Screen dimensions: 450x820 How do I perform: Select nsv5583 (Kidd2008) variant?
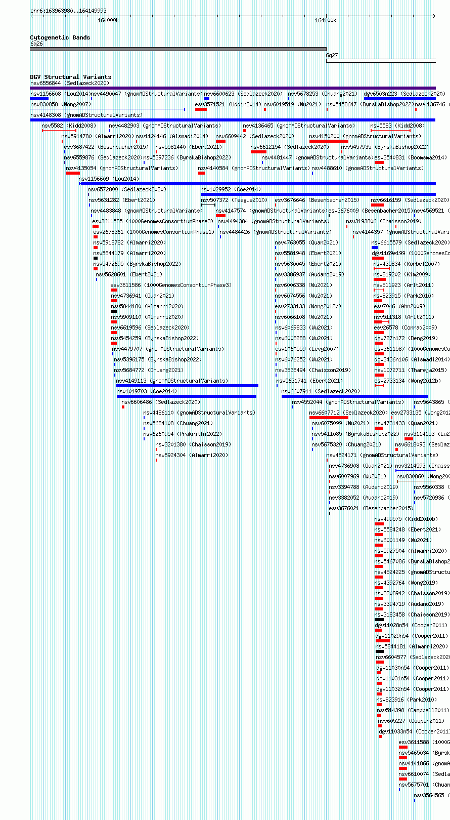point(397,126)
